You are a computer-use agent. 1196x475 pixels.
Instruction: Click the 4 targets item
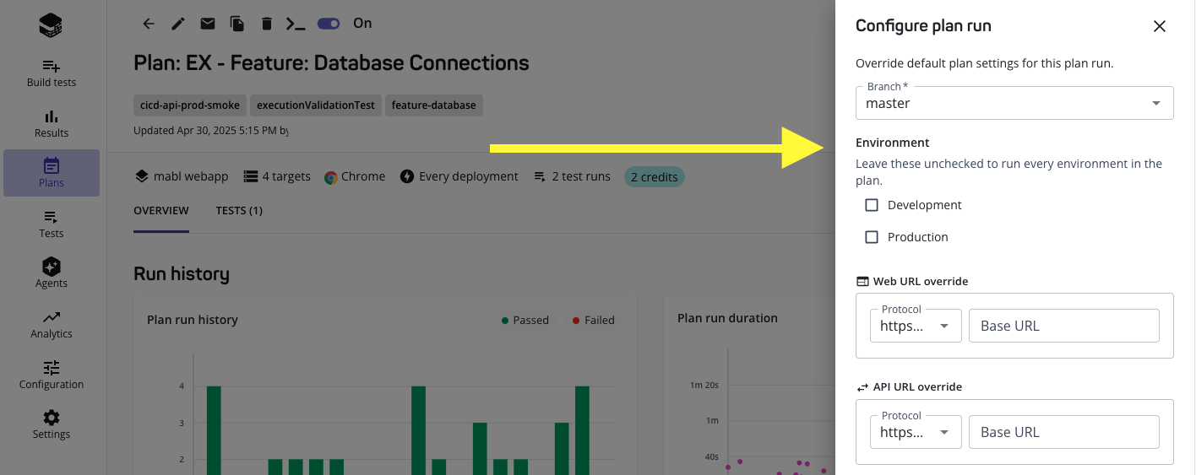pyautogui.click(x=277, y=177)
